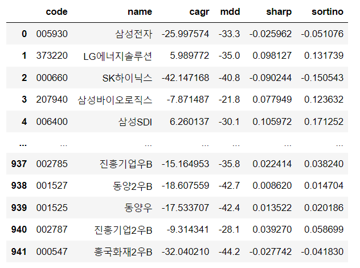Select code cell 207940
The width and height of the screenshot is (360, 268).
point(52,99)
